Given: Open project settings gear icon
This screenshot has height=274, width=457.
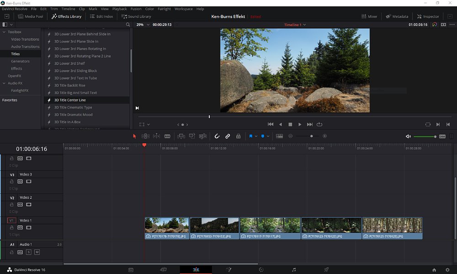Looking at the screenshot, I should coord(446,270).
